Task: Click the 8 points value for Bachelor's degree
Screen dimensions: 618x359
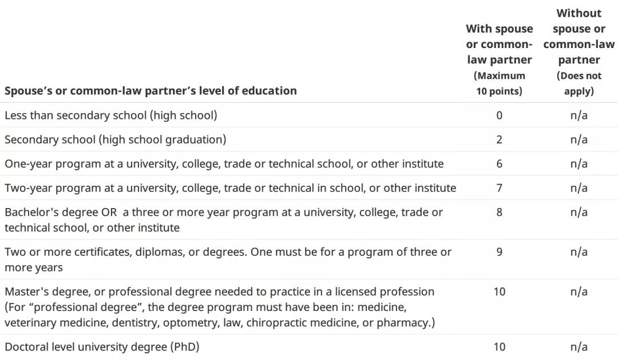Action: click(x=499, y=212)
